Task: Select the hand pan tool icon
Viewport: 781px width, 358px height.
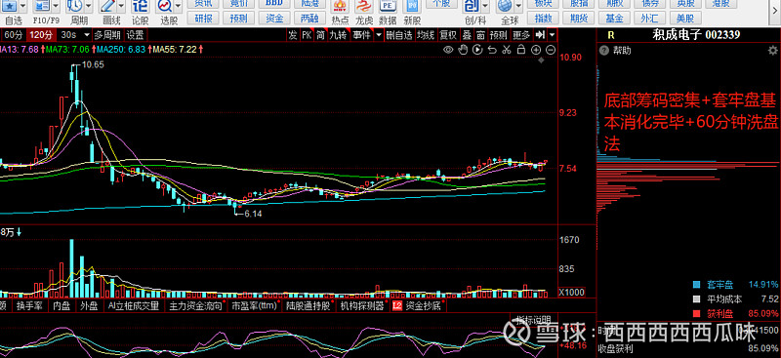Action: 463,50
